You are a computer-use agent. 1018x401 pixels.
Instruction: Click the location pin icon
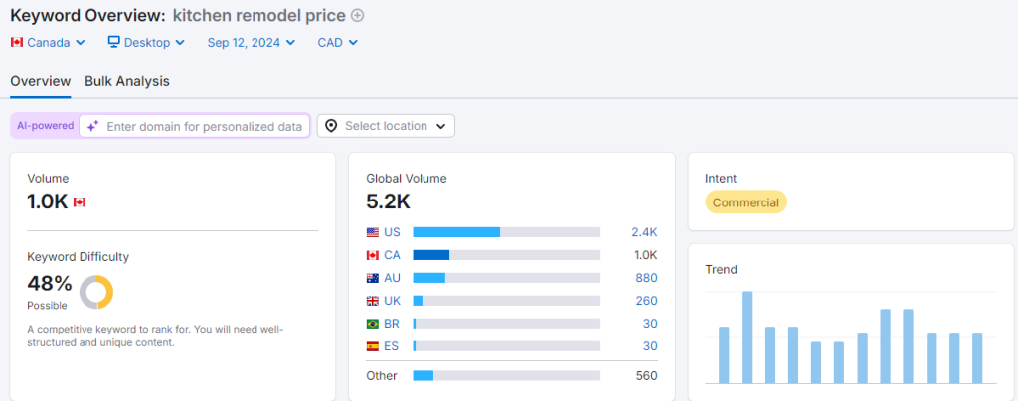pos(331,126)
